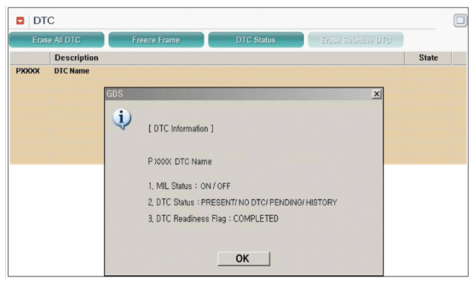This screenshot has width=474, height=284.
Task: Open the Freeze Frame view
Action: [156, 40]
